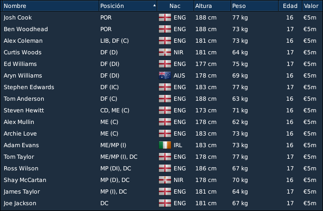Open player Ben Woodhead's profile
The width and height of the screenshot is (323, 211).
[x=26, y=29]
